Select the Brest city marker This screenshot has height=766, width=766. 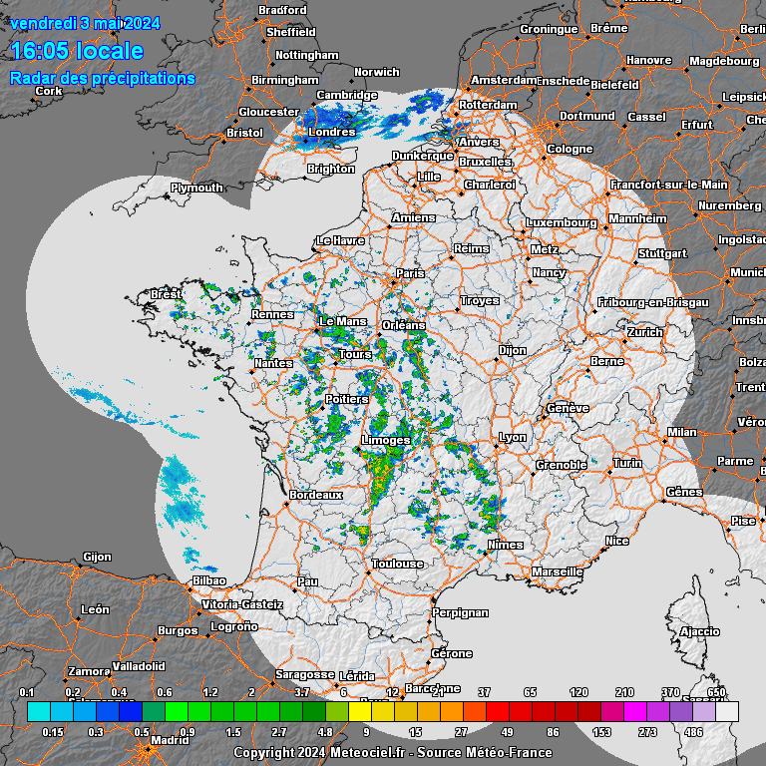coord(151,302)
